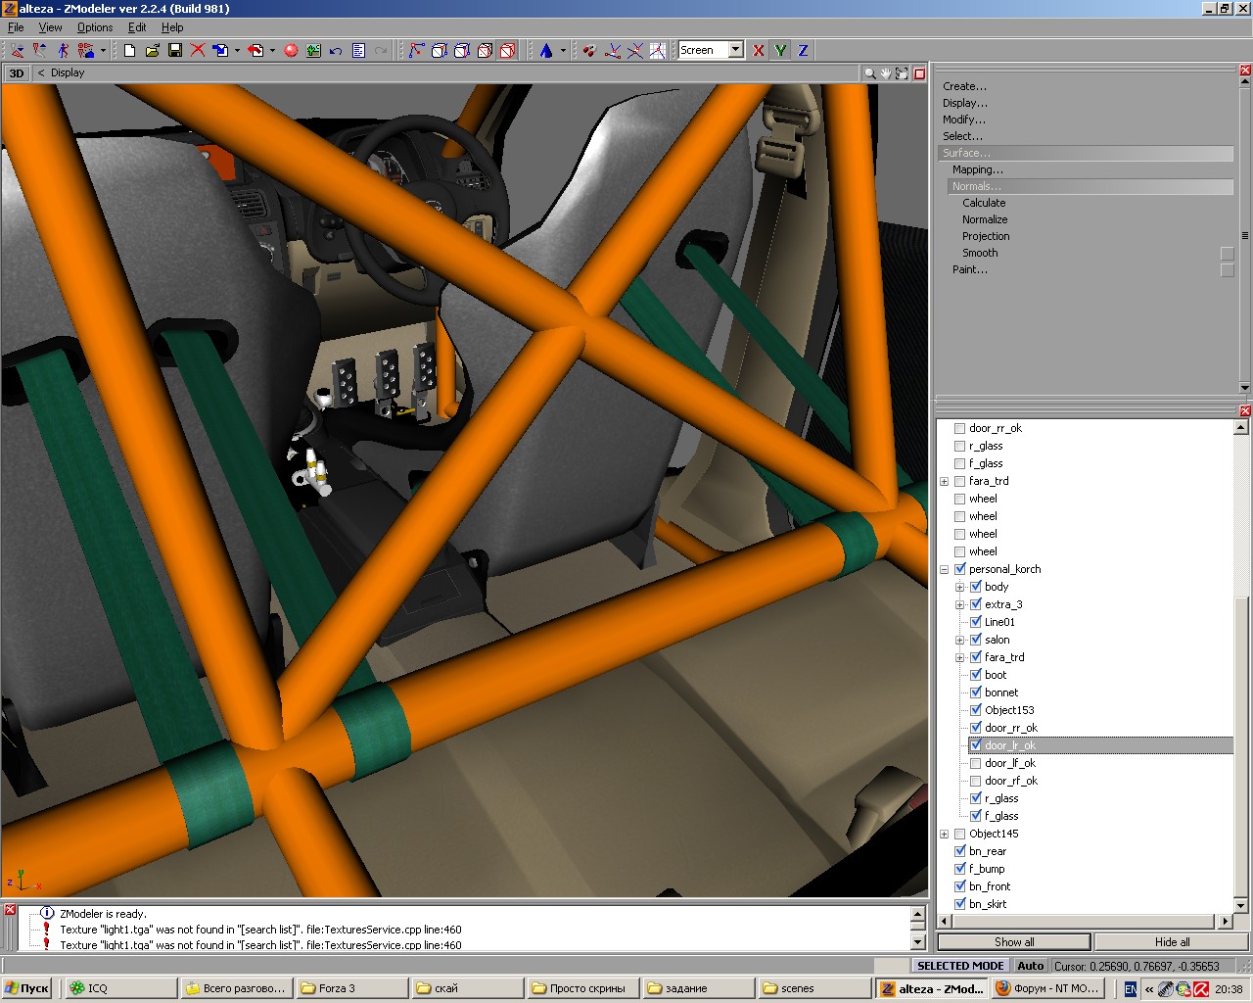Open the Options menu

coord(95,27)
